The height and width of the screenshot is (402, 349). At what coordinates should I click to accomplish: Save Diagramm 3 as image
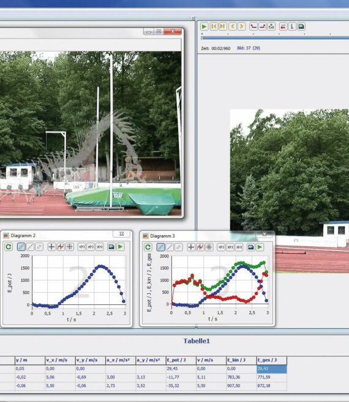point(251,247)
